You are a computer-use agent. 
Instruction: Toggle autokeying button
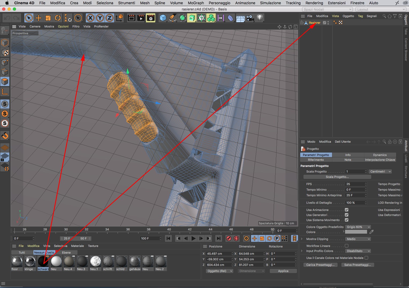[x=236, y=238]
